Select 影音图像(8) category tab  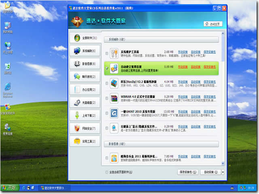click(x=85, y=64)
